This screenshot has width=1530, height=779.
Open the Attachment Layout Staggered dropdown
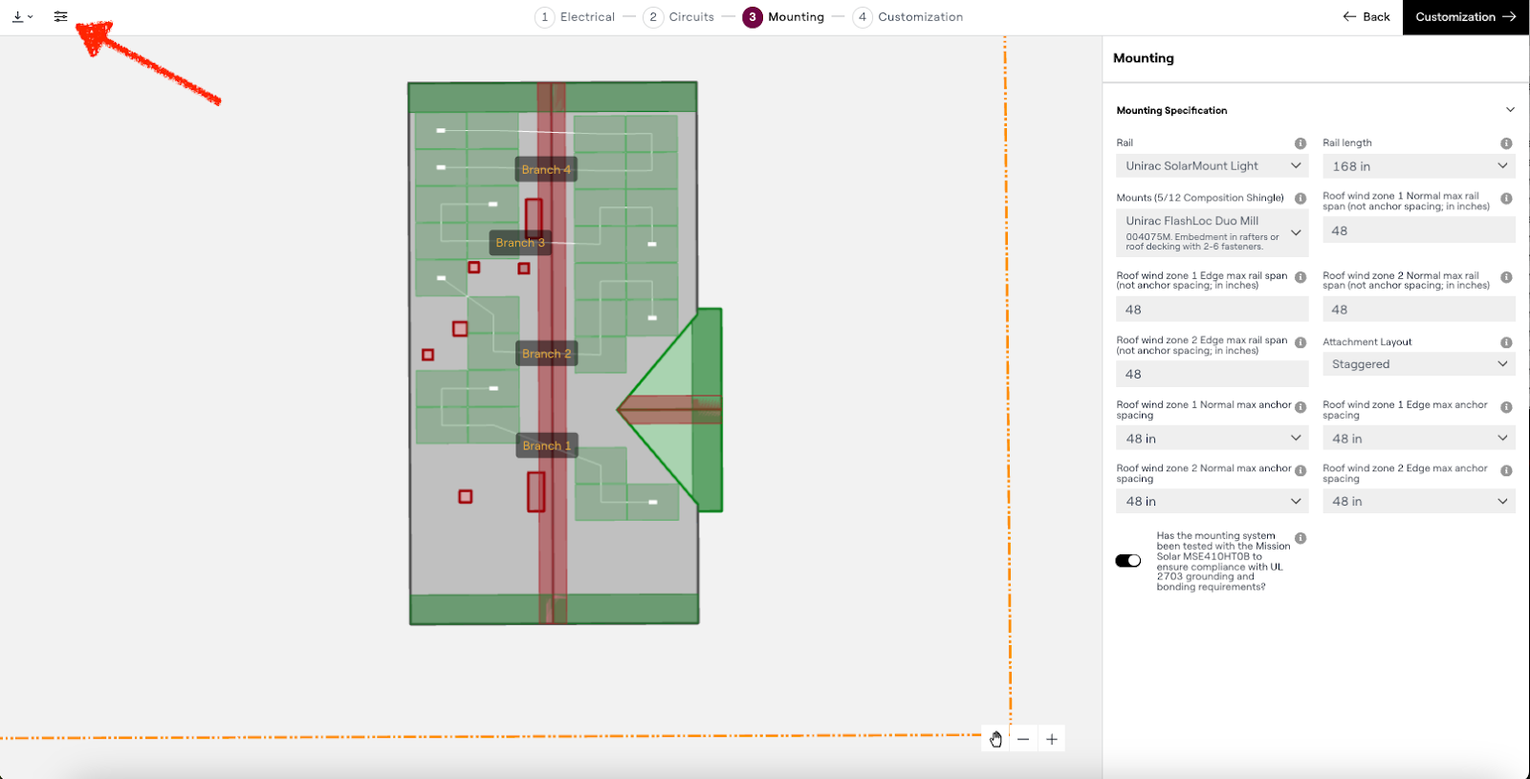pos(1418,364)
